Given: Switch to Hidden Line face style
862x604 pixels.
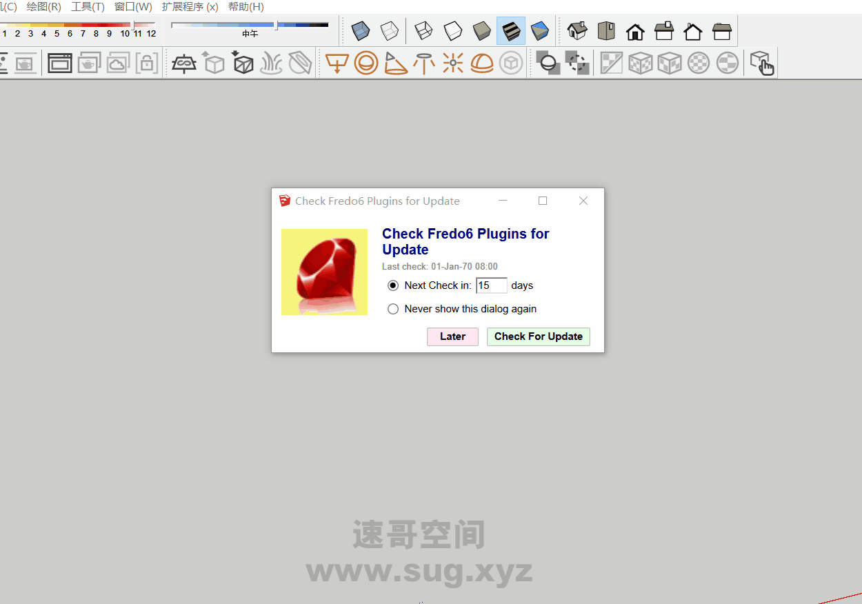Looking at the screenshot, I should pos(453,31).
